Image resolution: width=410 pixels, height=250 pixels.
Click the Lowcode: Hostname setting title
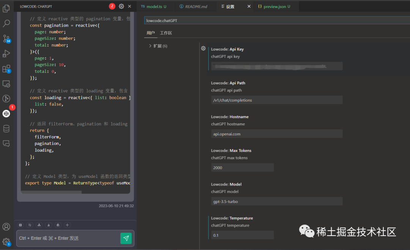(230, 116)
